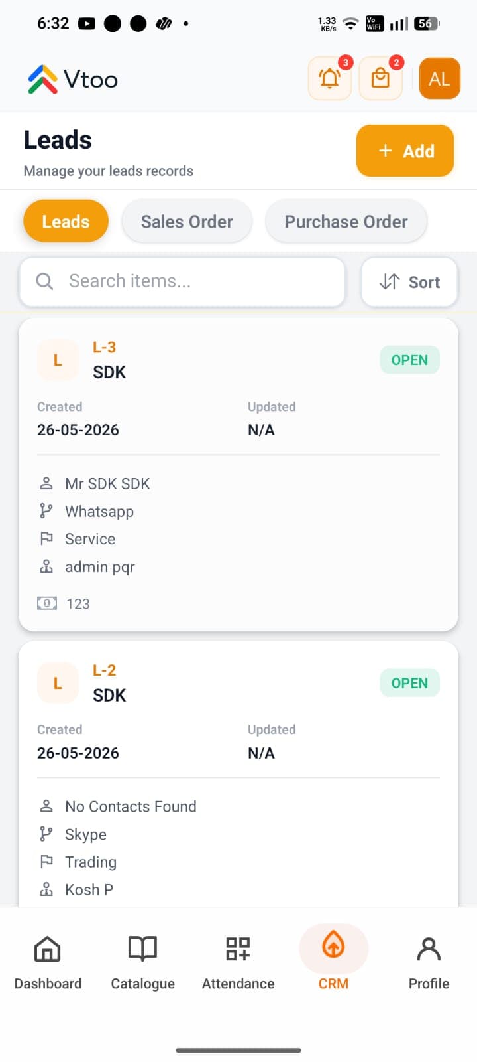Click the magnifier search icon
This screenshot has height=1062, width=477.
44,281
